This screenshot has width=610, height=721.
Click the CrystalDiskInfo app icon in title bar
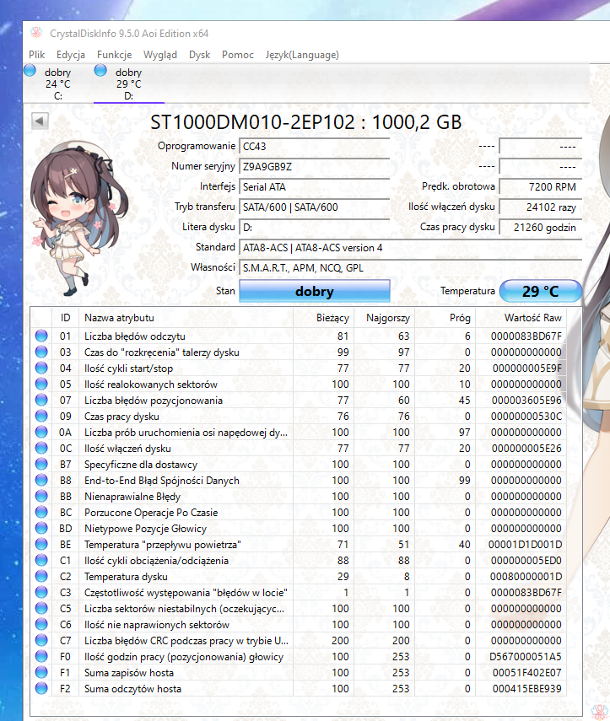tap(36, 33)
